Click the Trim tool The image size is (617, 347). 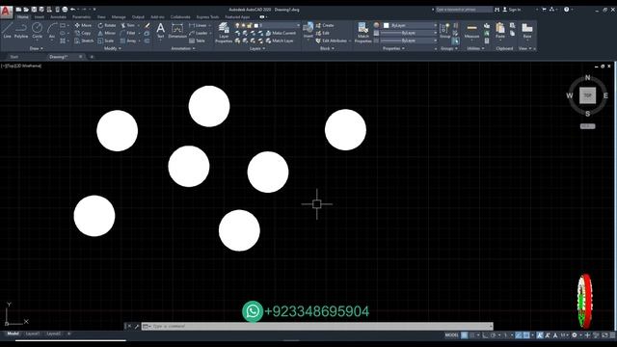pos(128,25)
